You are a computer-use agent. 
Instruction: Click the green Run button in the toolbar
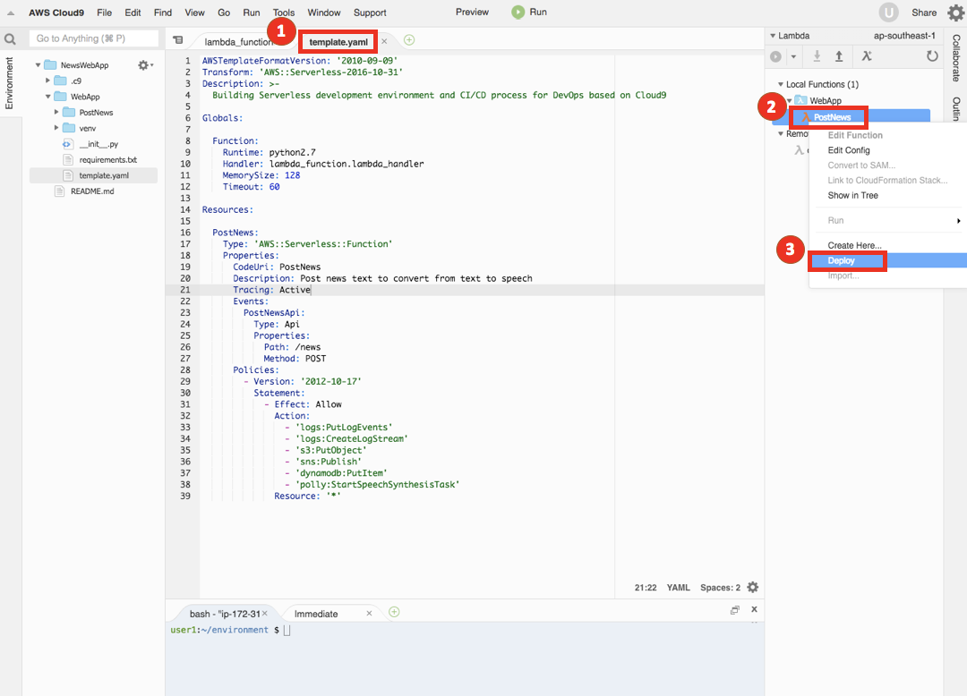pyautogui.click(x=529, y=12)
